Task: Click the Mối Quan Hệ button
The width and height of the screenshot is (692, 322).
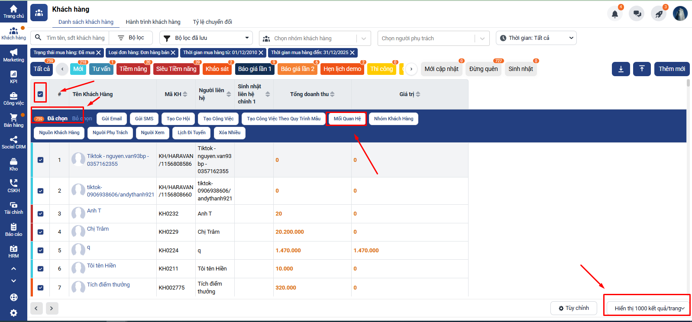Action: coord(347,119)
